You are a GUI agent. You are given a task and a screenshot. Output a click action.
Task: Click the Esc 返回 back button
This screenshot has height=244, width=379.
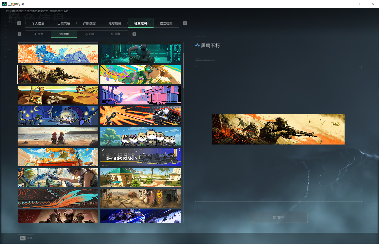(x=26, y=238)
